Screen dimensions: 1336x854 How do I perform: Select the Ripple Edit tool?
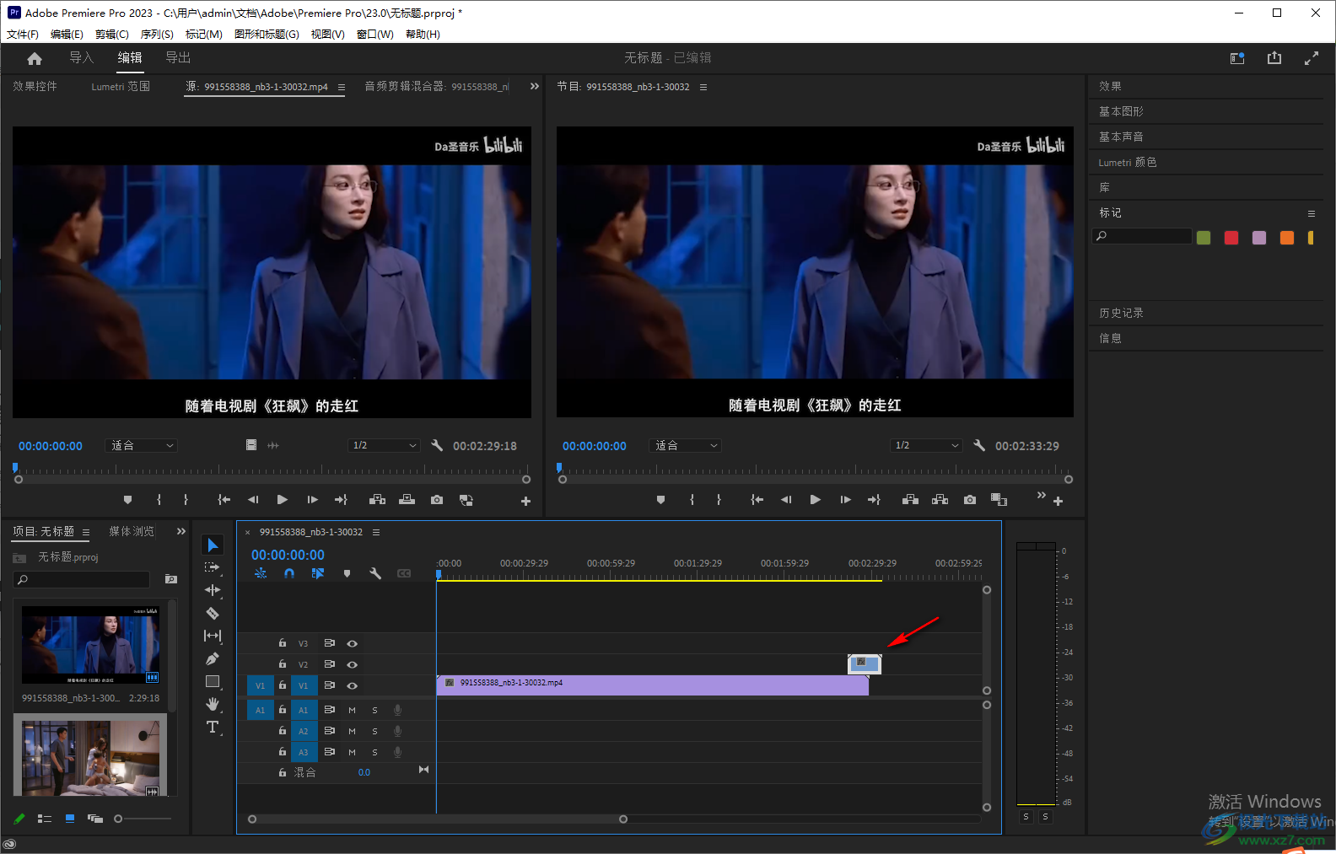click(213, 590)
